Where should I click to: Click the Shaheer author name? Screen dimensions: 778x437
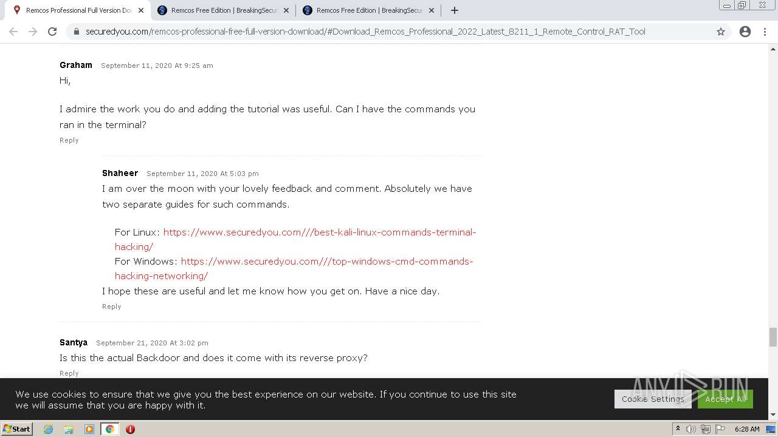120,173
